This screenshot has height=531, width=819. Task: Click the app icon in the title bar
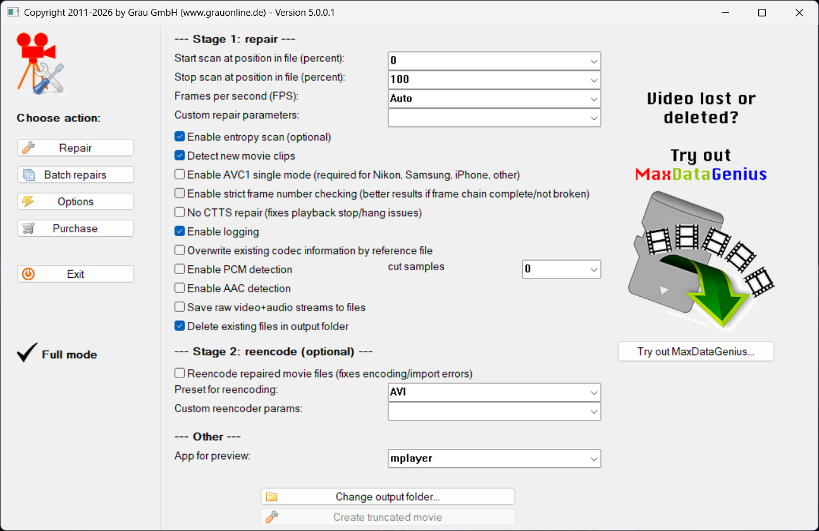[x=13, y=13]
